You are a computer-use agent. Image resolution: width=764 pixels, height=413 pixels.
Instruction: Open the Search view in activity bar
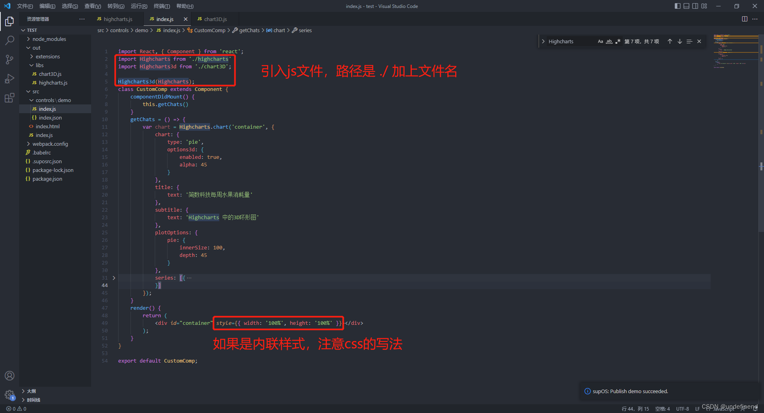pos(10,40)
